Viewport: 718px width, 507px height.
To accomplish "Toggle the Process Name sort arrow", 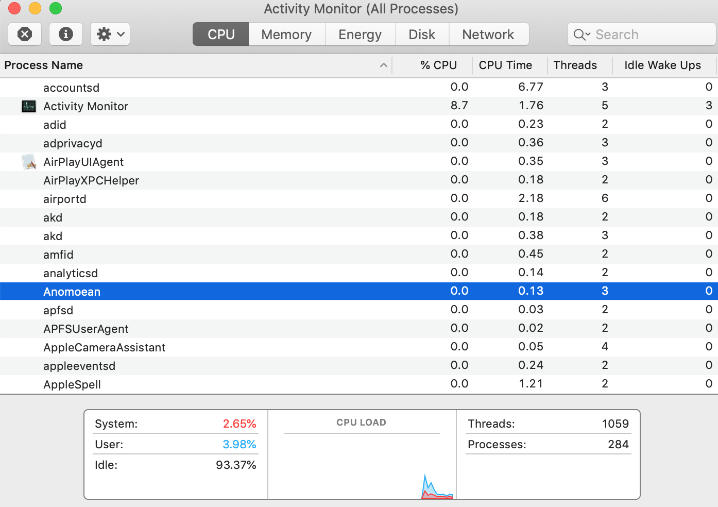I will pyautogui.click(x=383, y=65).
